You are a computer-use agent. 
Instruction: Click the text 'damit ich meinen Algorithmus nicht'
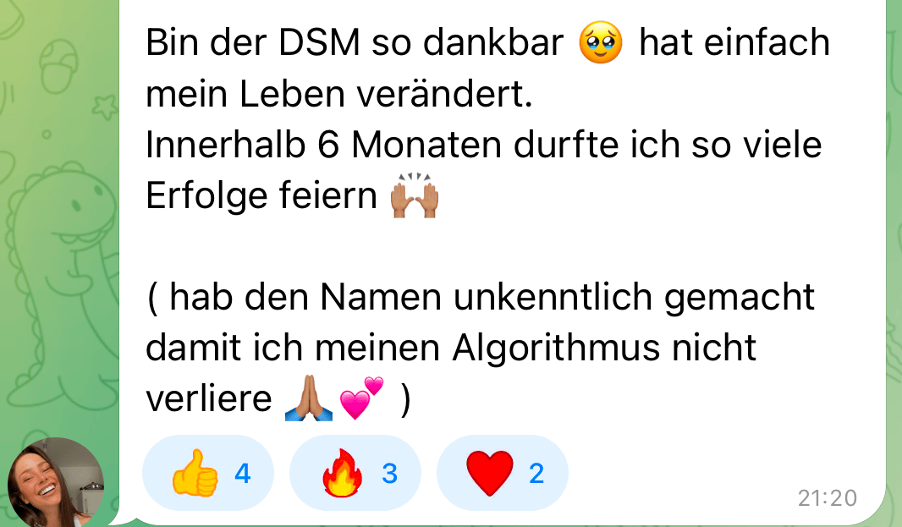[451, 348]
